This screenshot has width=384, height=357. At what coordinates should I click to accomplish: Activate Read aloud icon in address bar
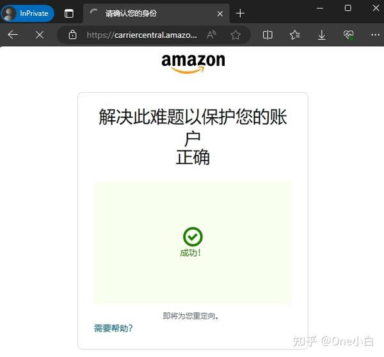pyautogui.click(x=211, y=35)
